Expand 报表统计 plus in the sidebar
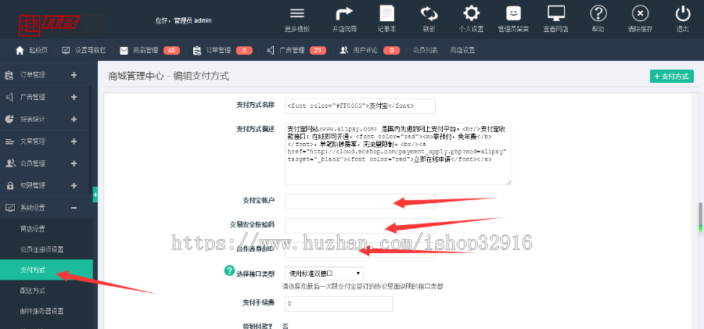This screenshot has width=704, height=329. [x=74, y=119]
